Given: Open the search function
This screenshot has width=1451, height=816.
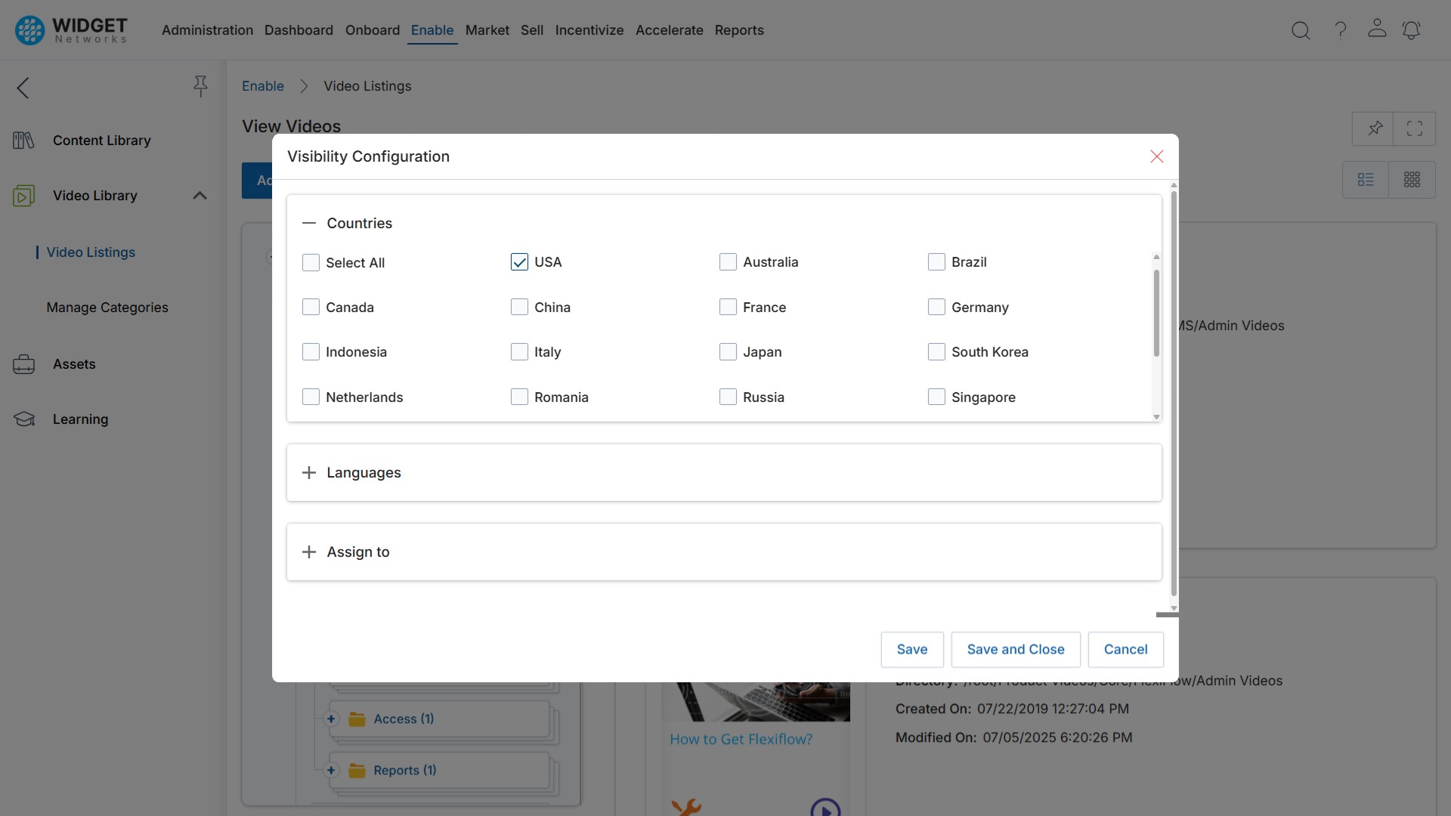Looking at the screenshot, I should point(1301,30).
